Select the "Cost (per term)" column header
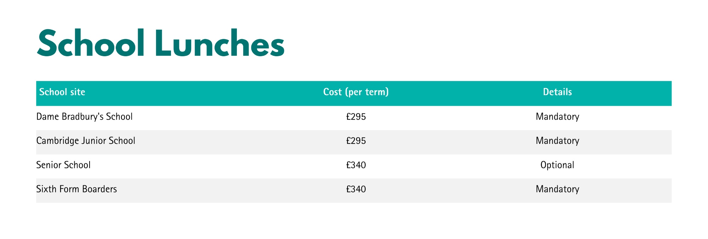The width and height of the screenshot is (708, 239). pos(356,92)
